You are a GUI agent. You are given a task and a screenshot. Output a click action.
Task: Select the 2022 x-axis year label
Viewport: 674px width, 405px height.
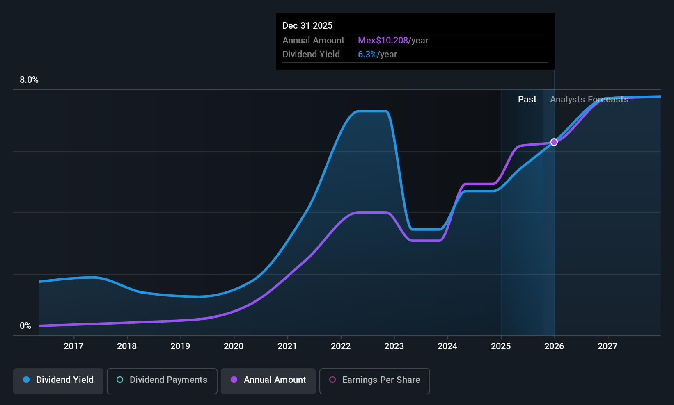[x=341, y=346]
